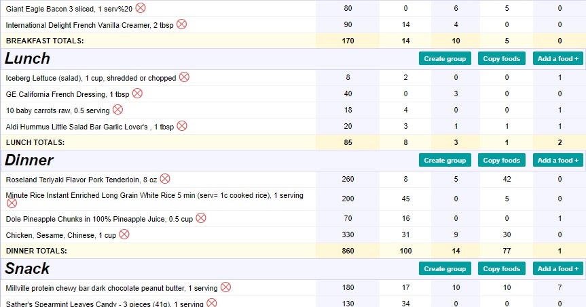The width and height of the screenshot is (586, 307).
Task: Remove Roseland Teriyaki Pork Tenderloin entry
Action: (x=165, y=179)
